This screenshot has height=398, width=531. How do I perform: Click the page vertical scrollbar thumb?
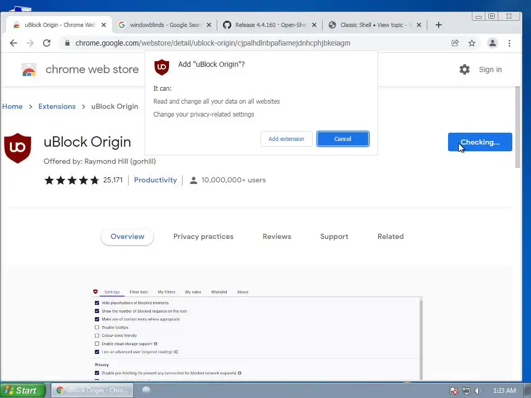(518, 127)
